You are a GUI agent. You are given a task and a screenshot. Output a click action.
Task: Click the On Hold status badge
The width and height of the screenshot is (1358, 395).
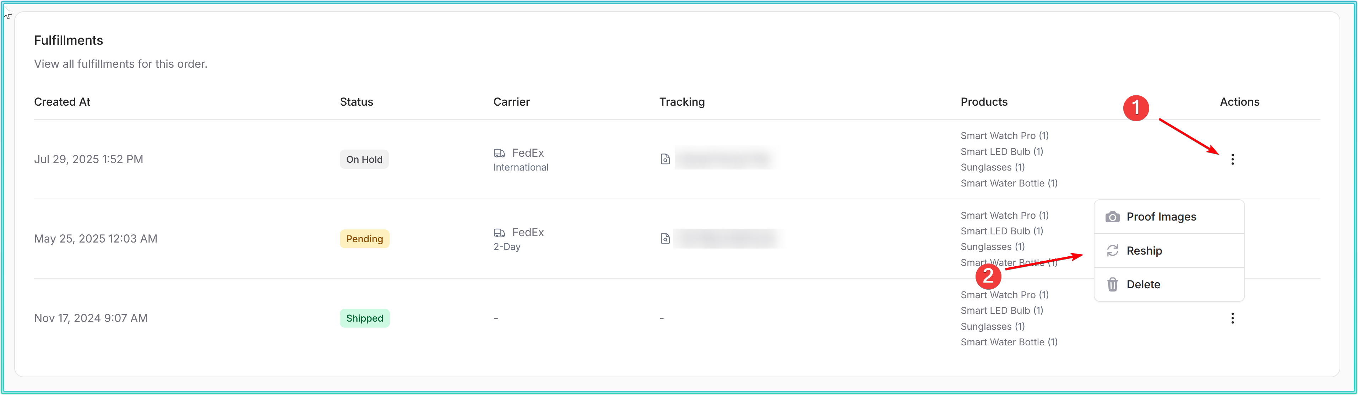point(364,159)
